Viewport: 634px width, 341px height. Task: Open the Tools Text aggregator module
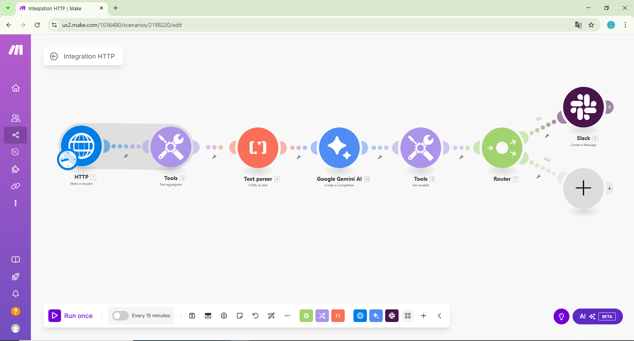pos(171,147)
